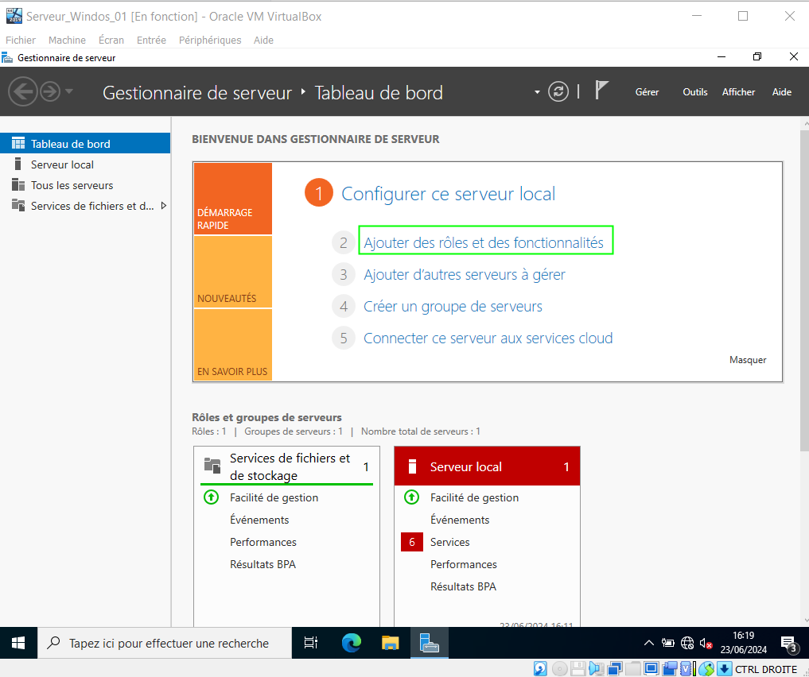Open File Explorer from the taskbar
The height and width of the screenshot is (677, 809).
click(390, 643)
